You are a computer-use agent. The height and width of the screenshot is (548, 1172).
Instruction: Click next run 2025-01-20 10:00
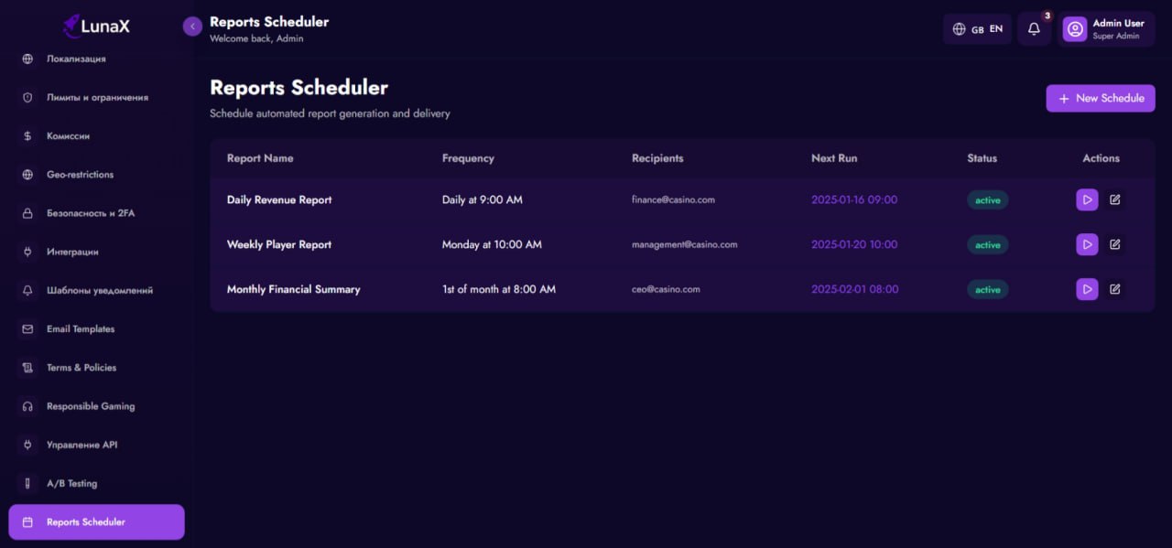pos(854,244)
